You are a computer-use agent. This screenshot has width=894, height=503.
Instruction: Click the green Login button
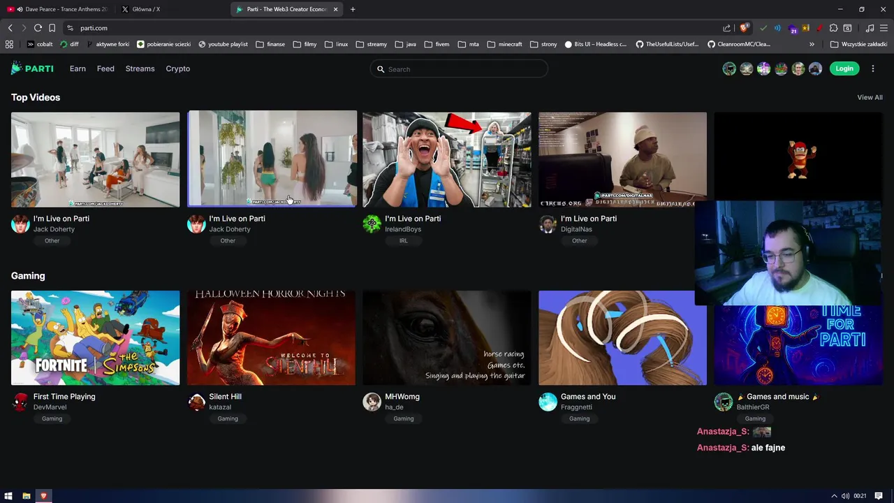pyautogui.click(x=844, y=68)
